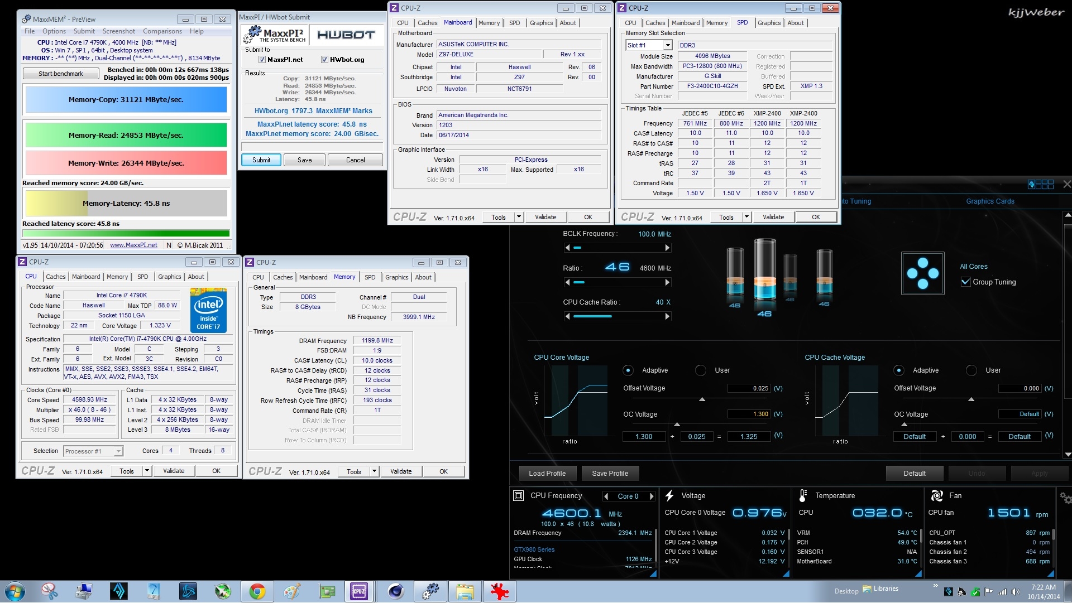1072x603 pixels.
Task: Expand Tools dropdown arrow in CPU-Z Mainboard window
Action: coord(519,217)
